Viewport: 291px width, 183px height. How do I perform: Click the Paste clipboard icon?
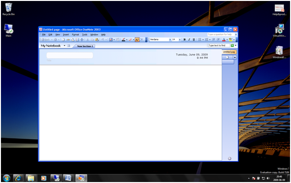[97, 40]
